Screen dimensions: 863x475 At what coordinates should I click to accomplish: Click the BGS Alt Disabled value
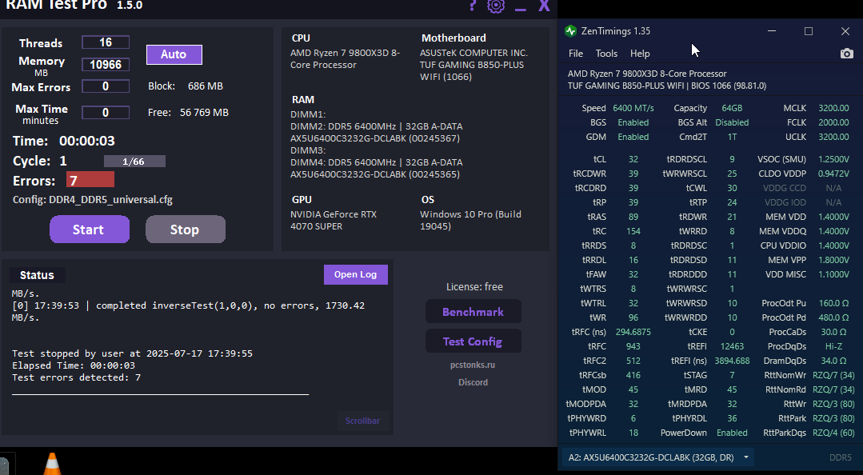tap(732, 122)
